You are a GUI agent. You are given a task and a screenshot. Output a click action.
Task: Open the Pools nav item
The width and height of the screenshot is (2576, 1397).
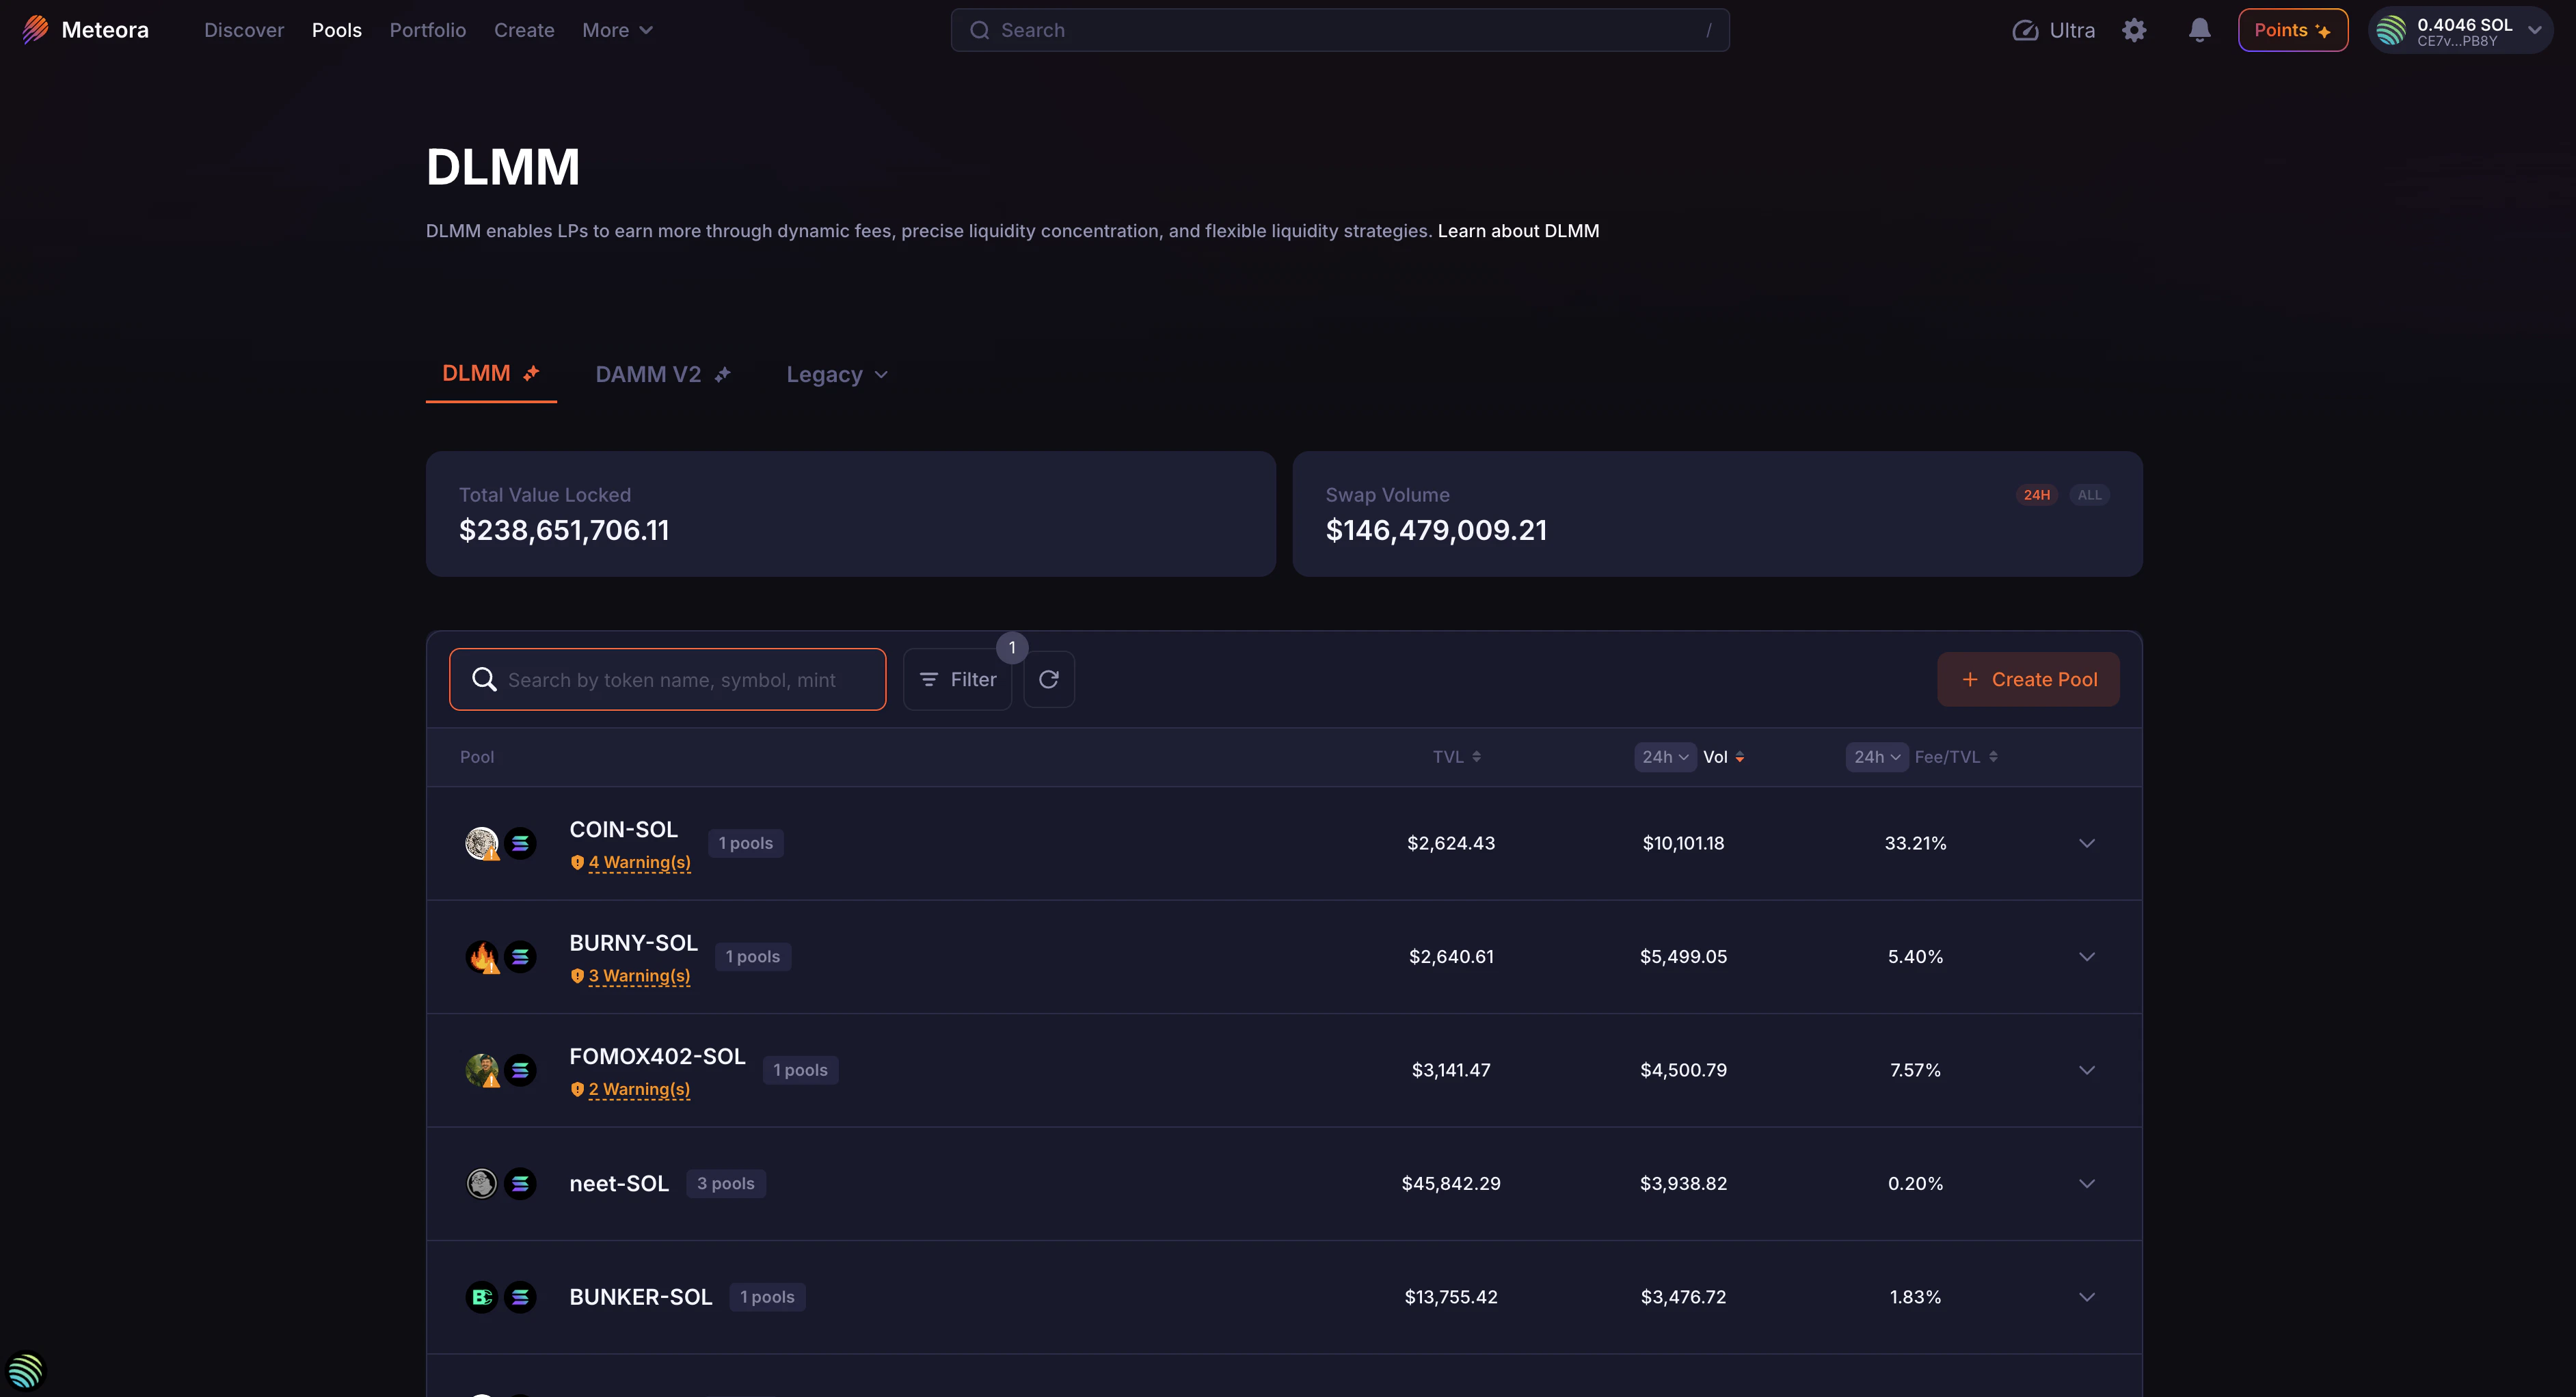[x=337, y=30]
